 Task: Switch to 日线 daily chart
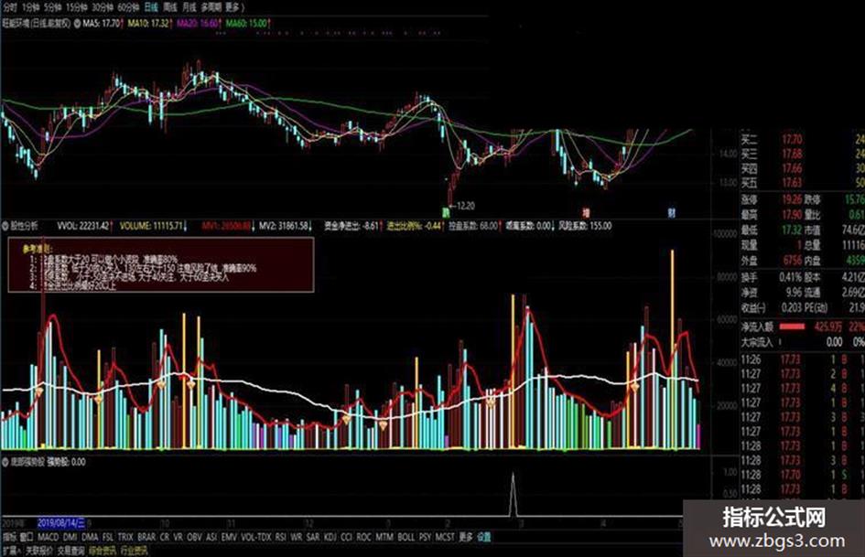coord(151,7)
